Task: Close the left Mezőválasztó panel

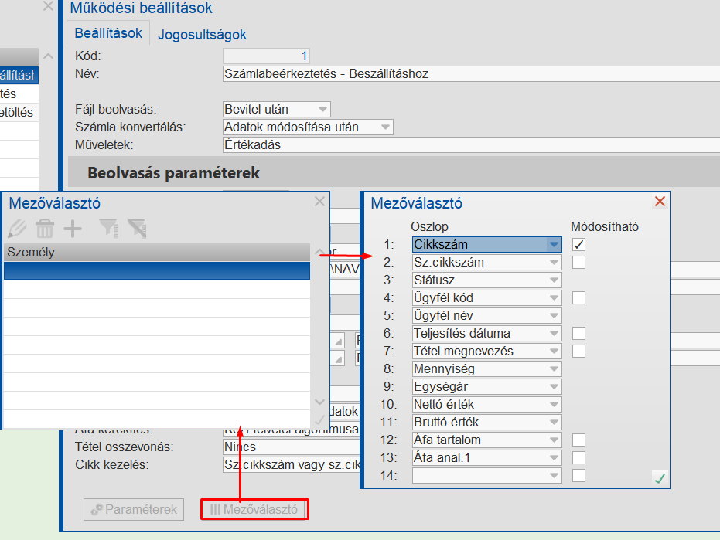Action: tap(319, 202)
